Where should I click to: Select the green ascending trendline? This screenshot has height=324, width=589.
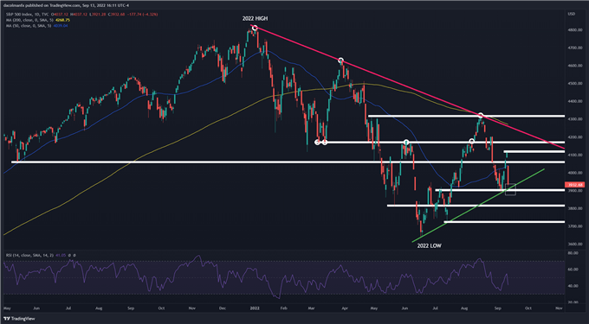[x=478, y=206]
